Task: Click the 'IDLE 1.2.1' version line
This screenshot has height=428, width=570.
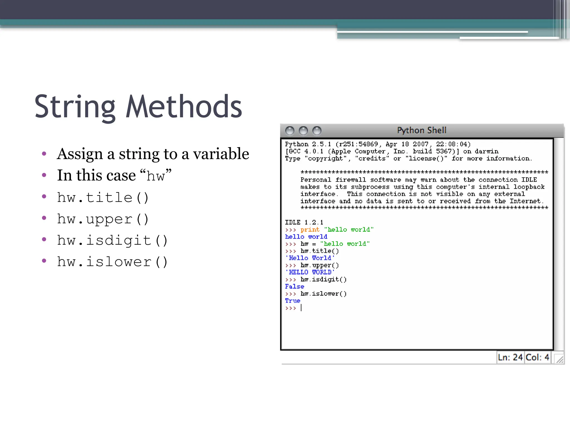Action: pyautogui.click(x=304, y=222)
